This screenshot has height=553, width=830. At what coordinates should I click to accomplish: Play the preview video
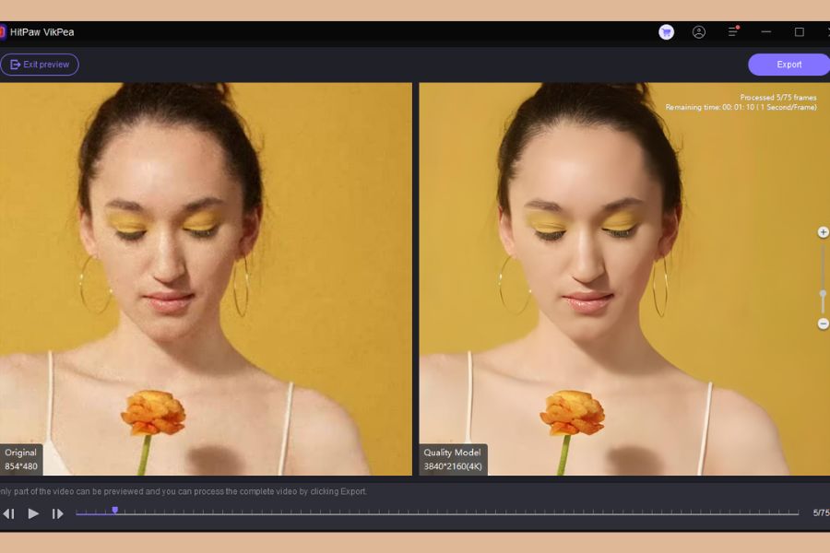pyautogui.click(x=33, y=513)
